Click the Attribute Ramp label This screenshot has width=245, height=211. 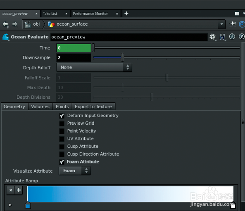[21, 181]
